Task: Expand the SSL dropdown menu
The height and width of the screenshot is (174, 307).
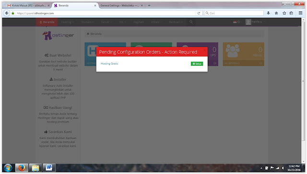Action: click(x=123, y=22)
